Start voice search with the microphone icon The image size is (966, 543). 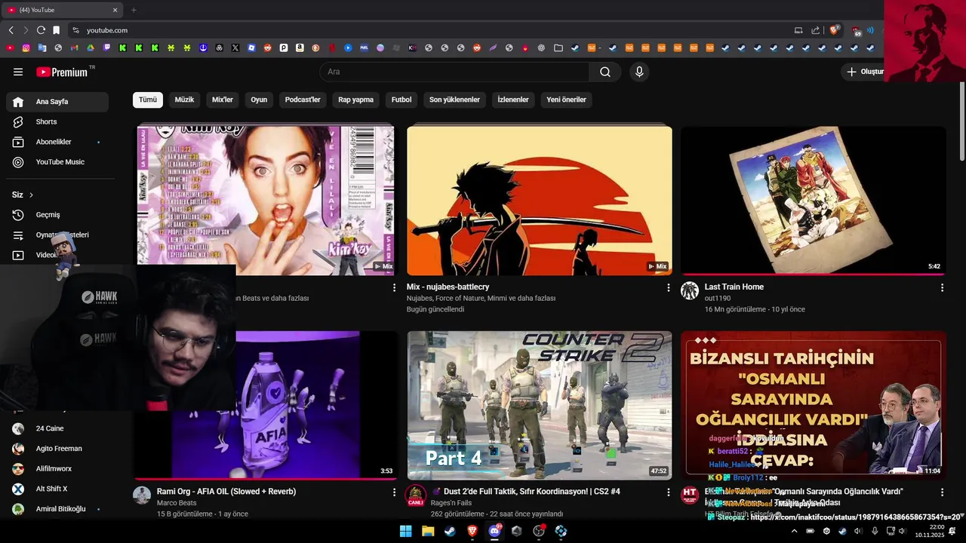pyautogui.click(x=639, y=72)
